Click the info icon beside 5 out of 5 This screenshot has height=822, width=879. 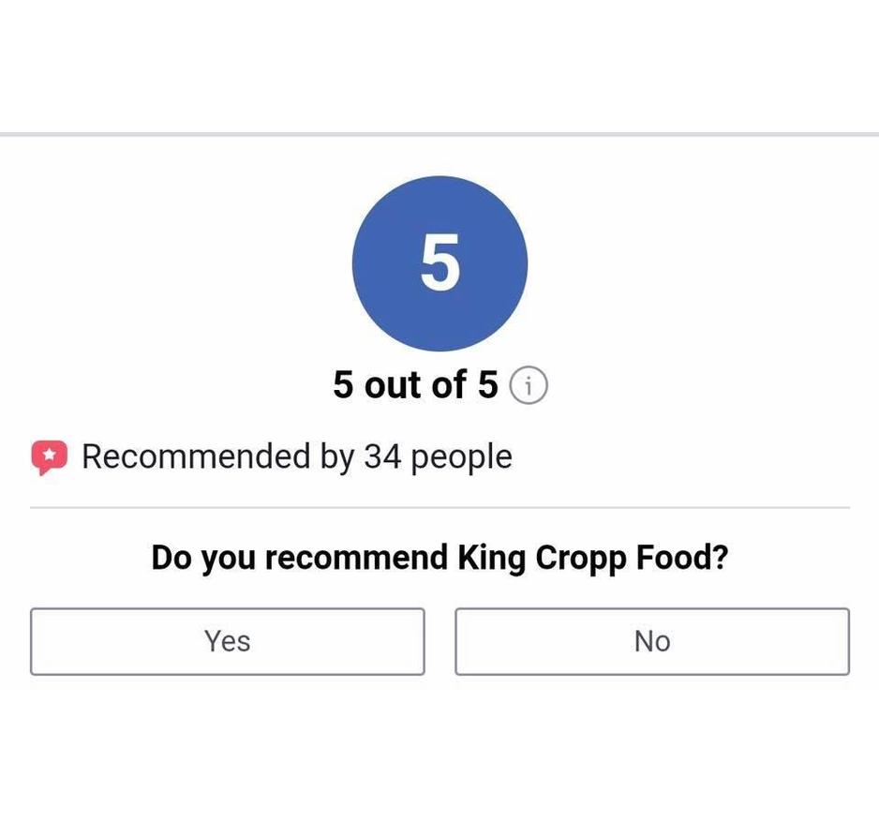point(529,385)
